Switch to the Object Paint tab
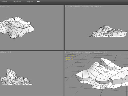128x96 pixels. (17, 2)
